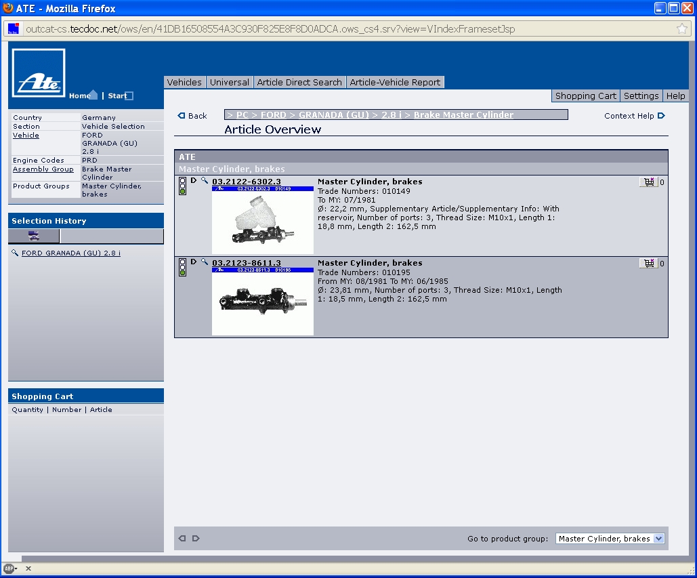Close the add-on bar with X

(x=28, y=569)
